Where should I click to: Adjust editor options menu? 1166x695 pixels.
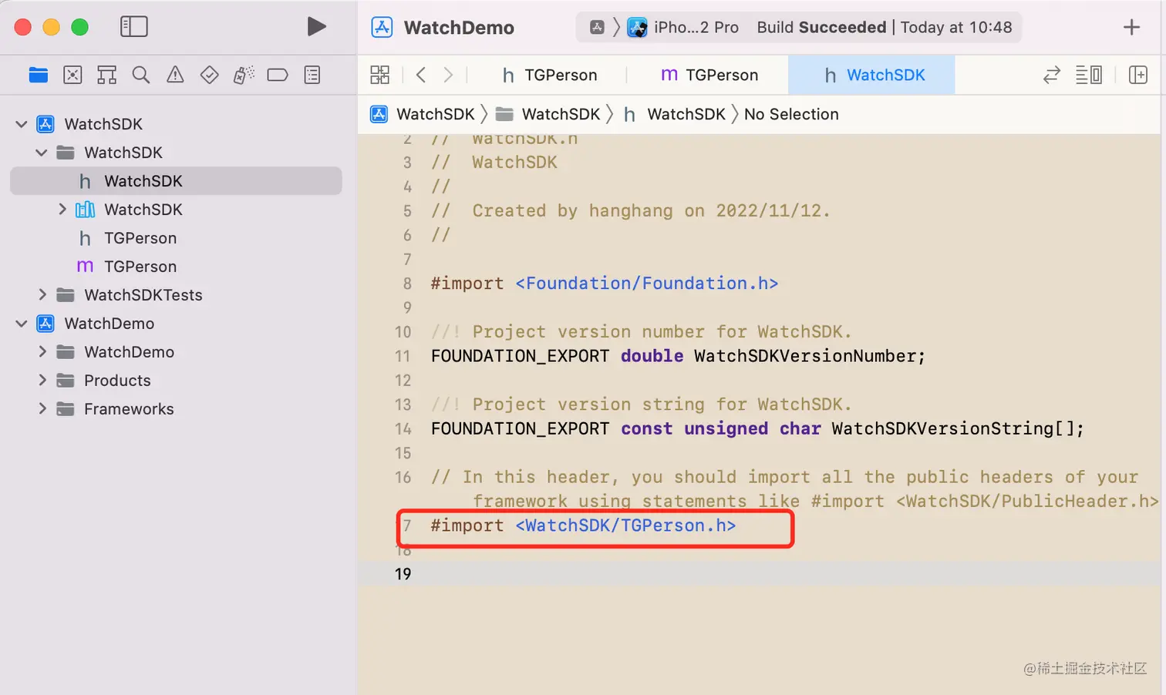pos(1089,75)
